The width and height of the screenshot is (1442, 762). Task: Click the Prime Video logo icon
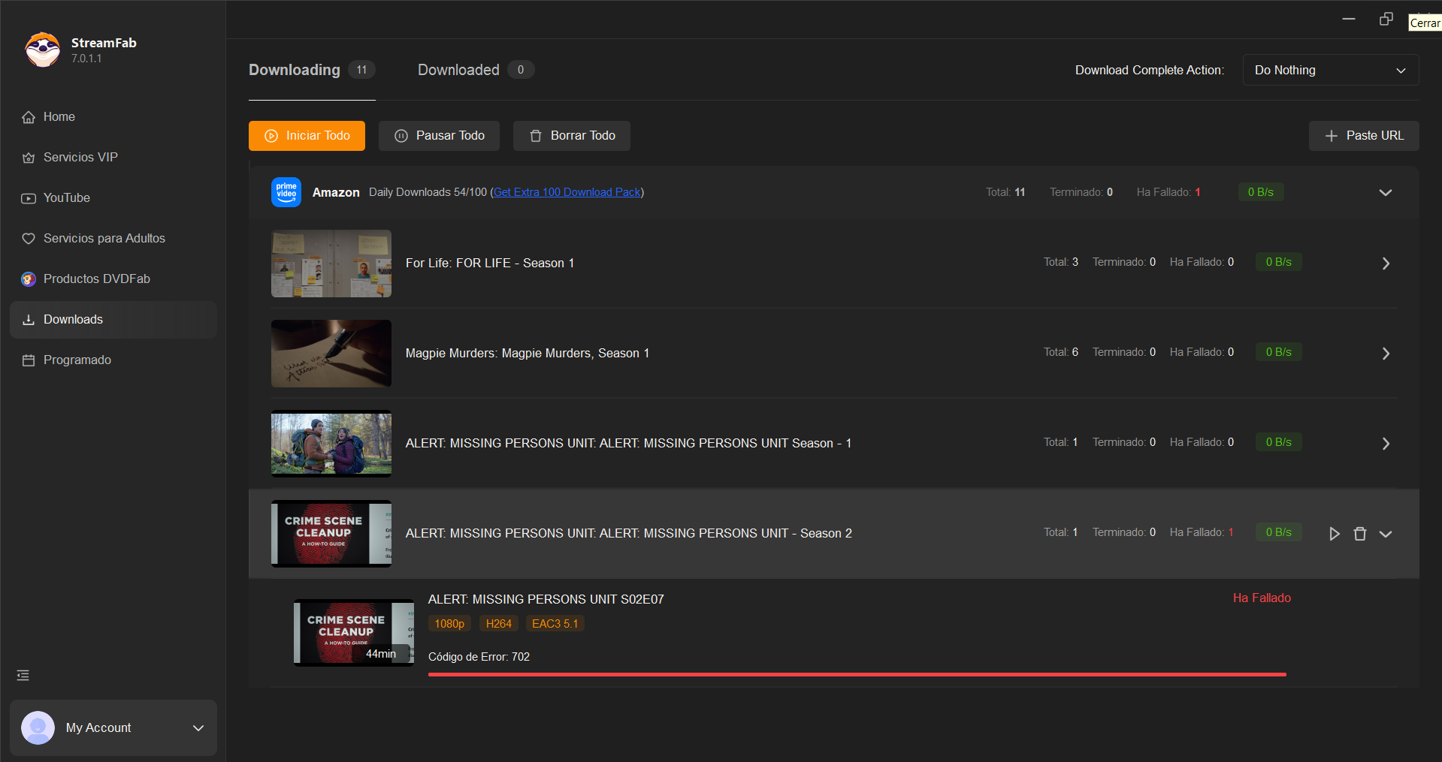tap(286, 192)
